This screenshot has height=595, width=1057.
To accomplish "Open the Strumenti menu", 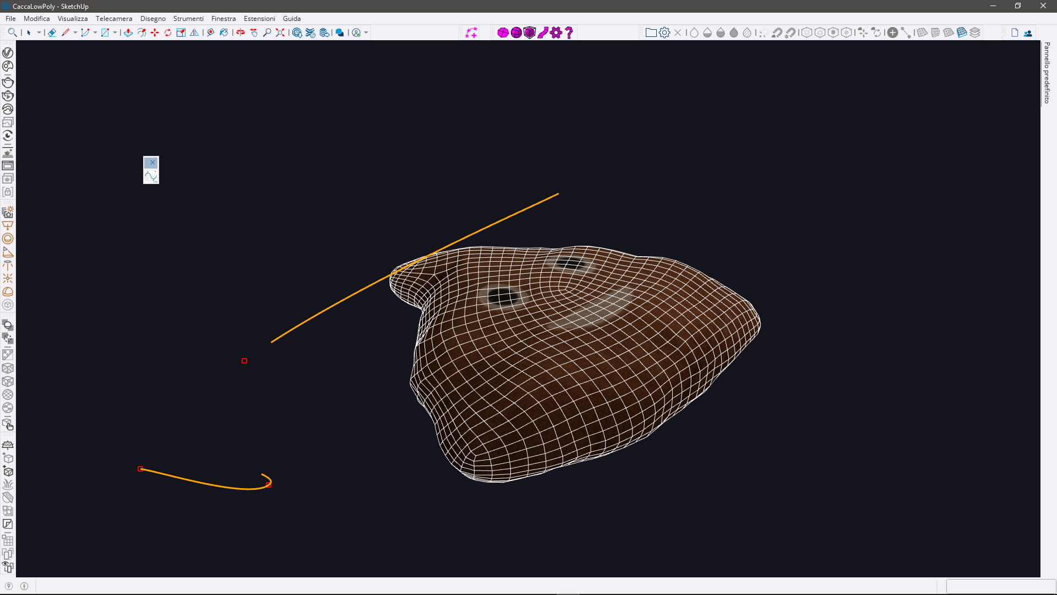I will click(188, 18).
